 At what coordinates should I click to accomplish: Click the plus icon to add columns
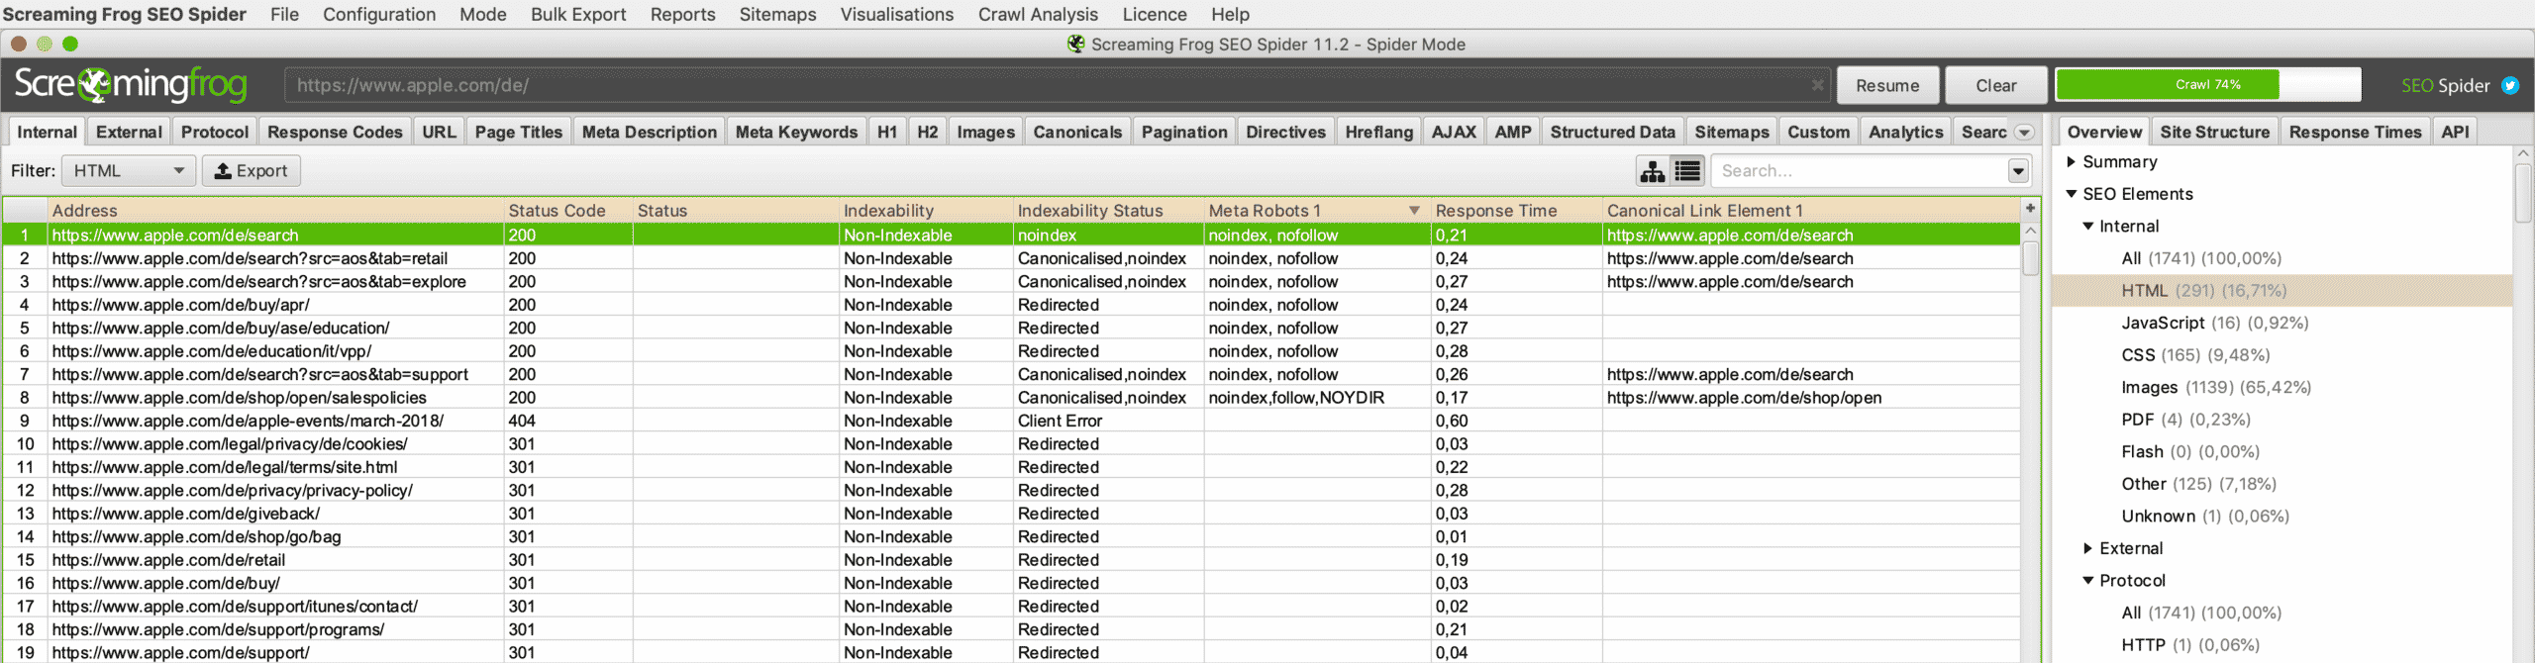click(2030, 209)
